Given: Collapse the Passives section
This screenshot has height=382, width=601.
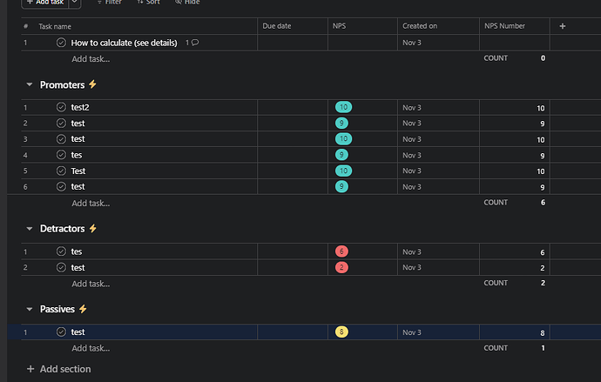Looking at the screenshot, I should (29, 309).
